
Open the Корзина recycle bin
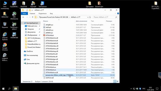pyautogui.click(x=5, y=25)
